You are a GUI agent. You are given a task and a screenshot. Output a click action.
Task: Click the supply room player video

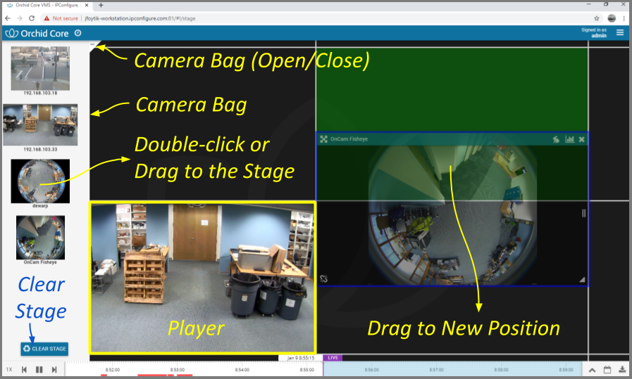tap(202, 278)
